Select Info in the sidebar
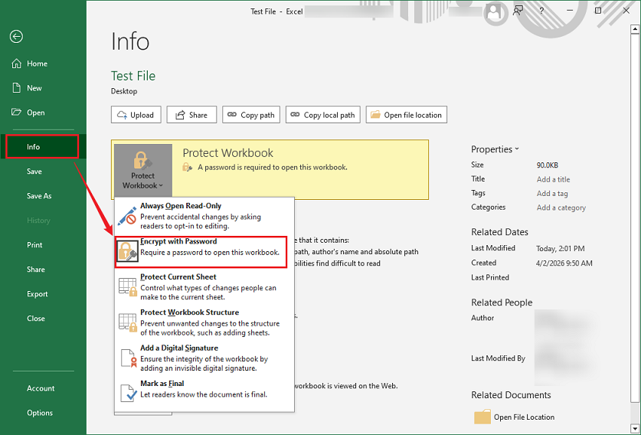The height and width of the screenshot is (435, 641). (x=42, y=146)
